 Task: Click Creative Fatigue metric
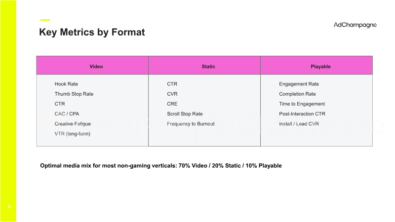click(x=73, y=124)
